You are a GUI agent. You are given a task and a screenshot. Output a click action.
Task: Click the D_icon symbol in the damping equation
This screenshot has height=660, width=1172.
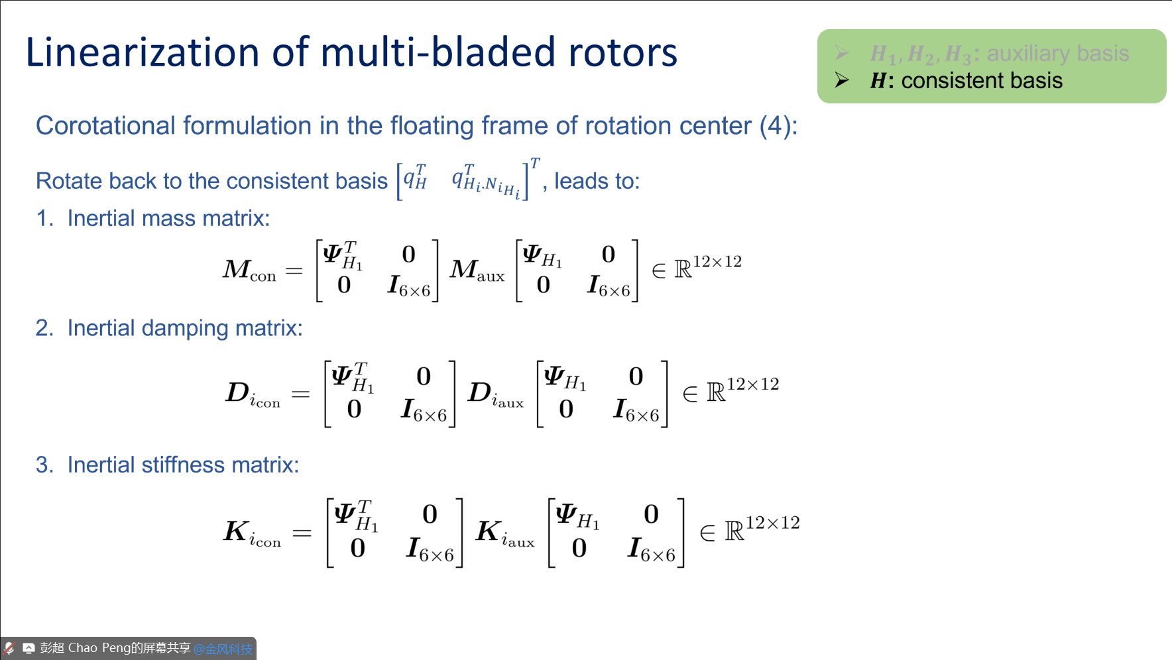pos(253,394)
